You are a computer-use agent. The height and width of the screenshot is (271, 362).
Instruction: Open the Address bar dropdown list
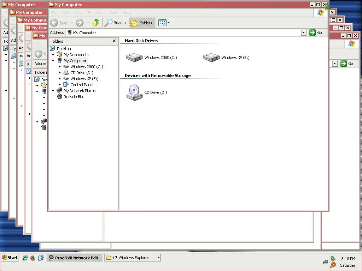point(304,33)
